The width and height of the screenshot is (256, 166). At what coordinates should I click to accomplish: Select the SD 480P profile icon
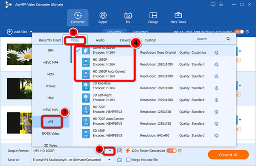(x=86, y=134)
